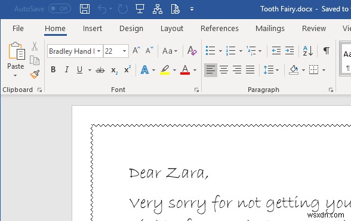Apply Text Effects blue A icon

pyautogui.click(x=144, y=70)
